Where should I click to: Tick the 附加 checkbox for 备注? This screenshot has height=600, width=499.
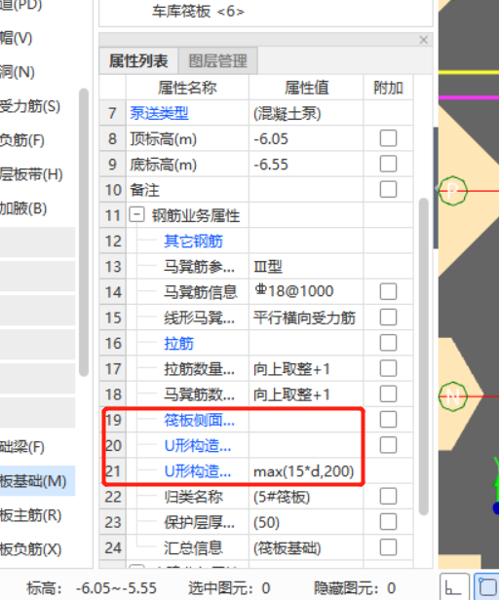click(x=388, y=189)
